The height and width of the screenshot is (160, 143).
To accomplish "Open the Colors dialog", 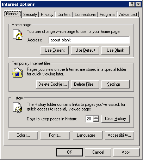I will [x=23, y=135].
